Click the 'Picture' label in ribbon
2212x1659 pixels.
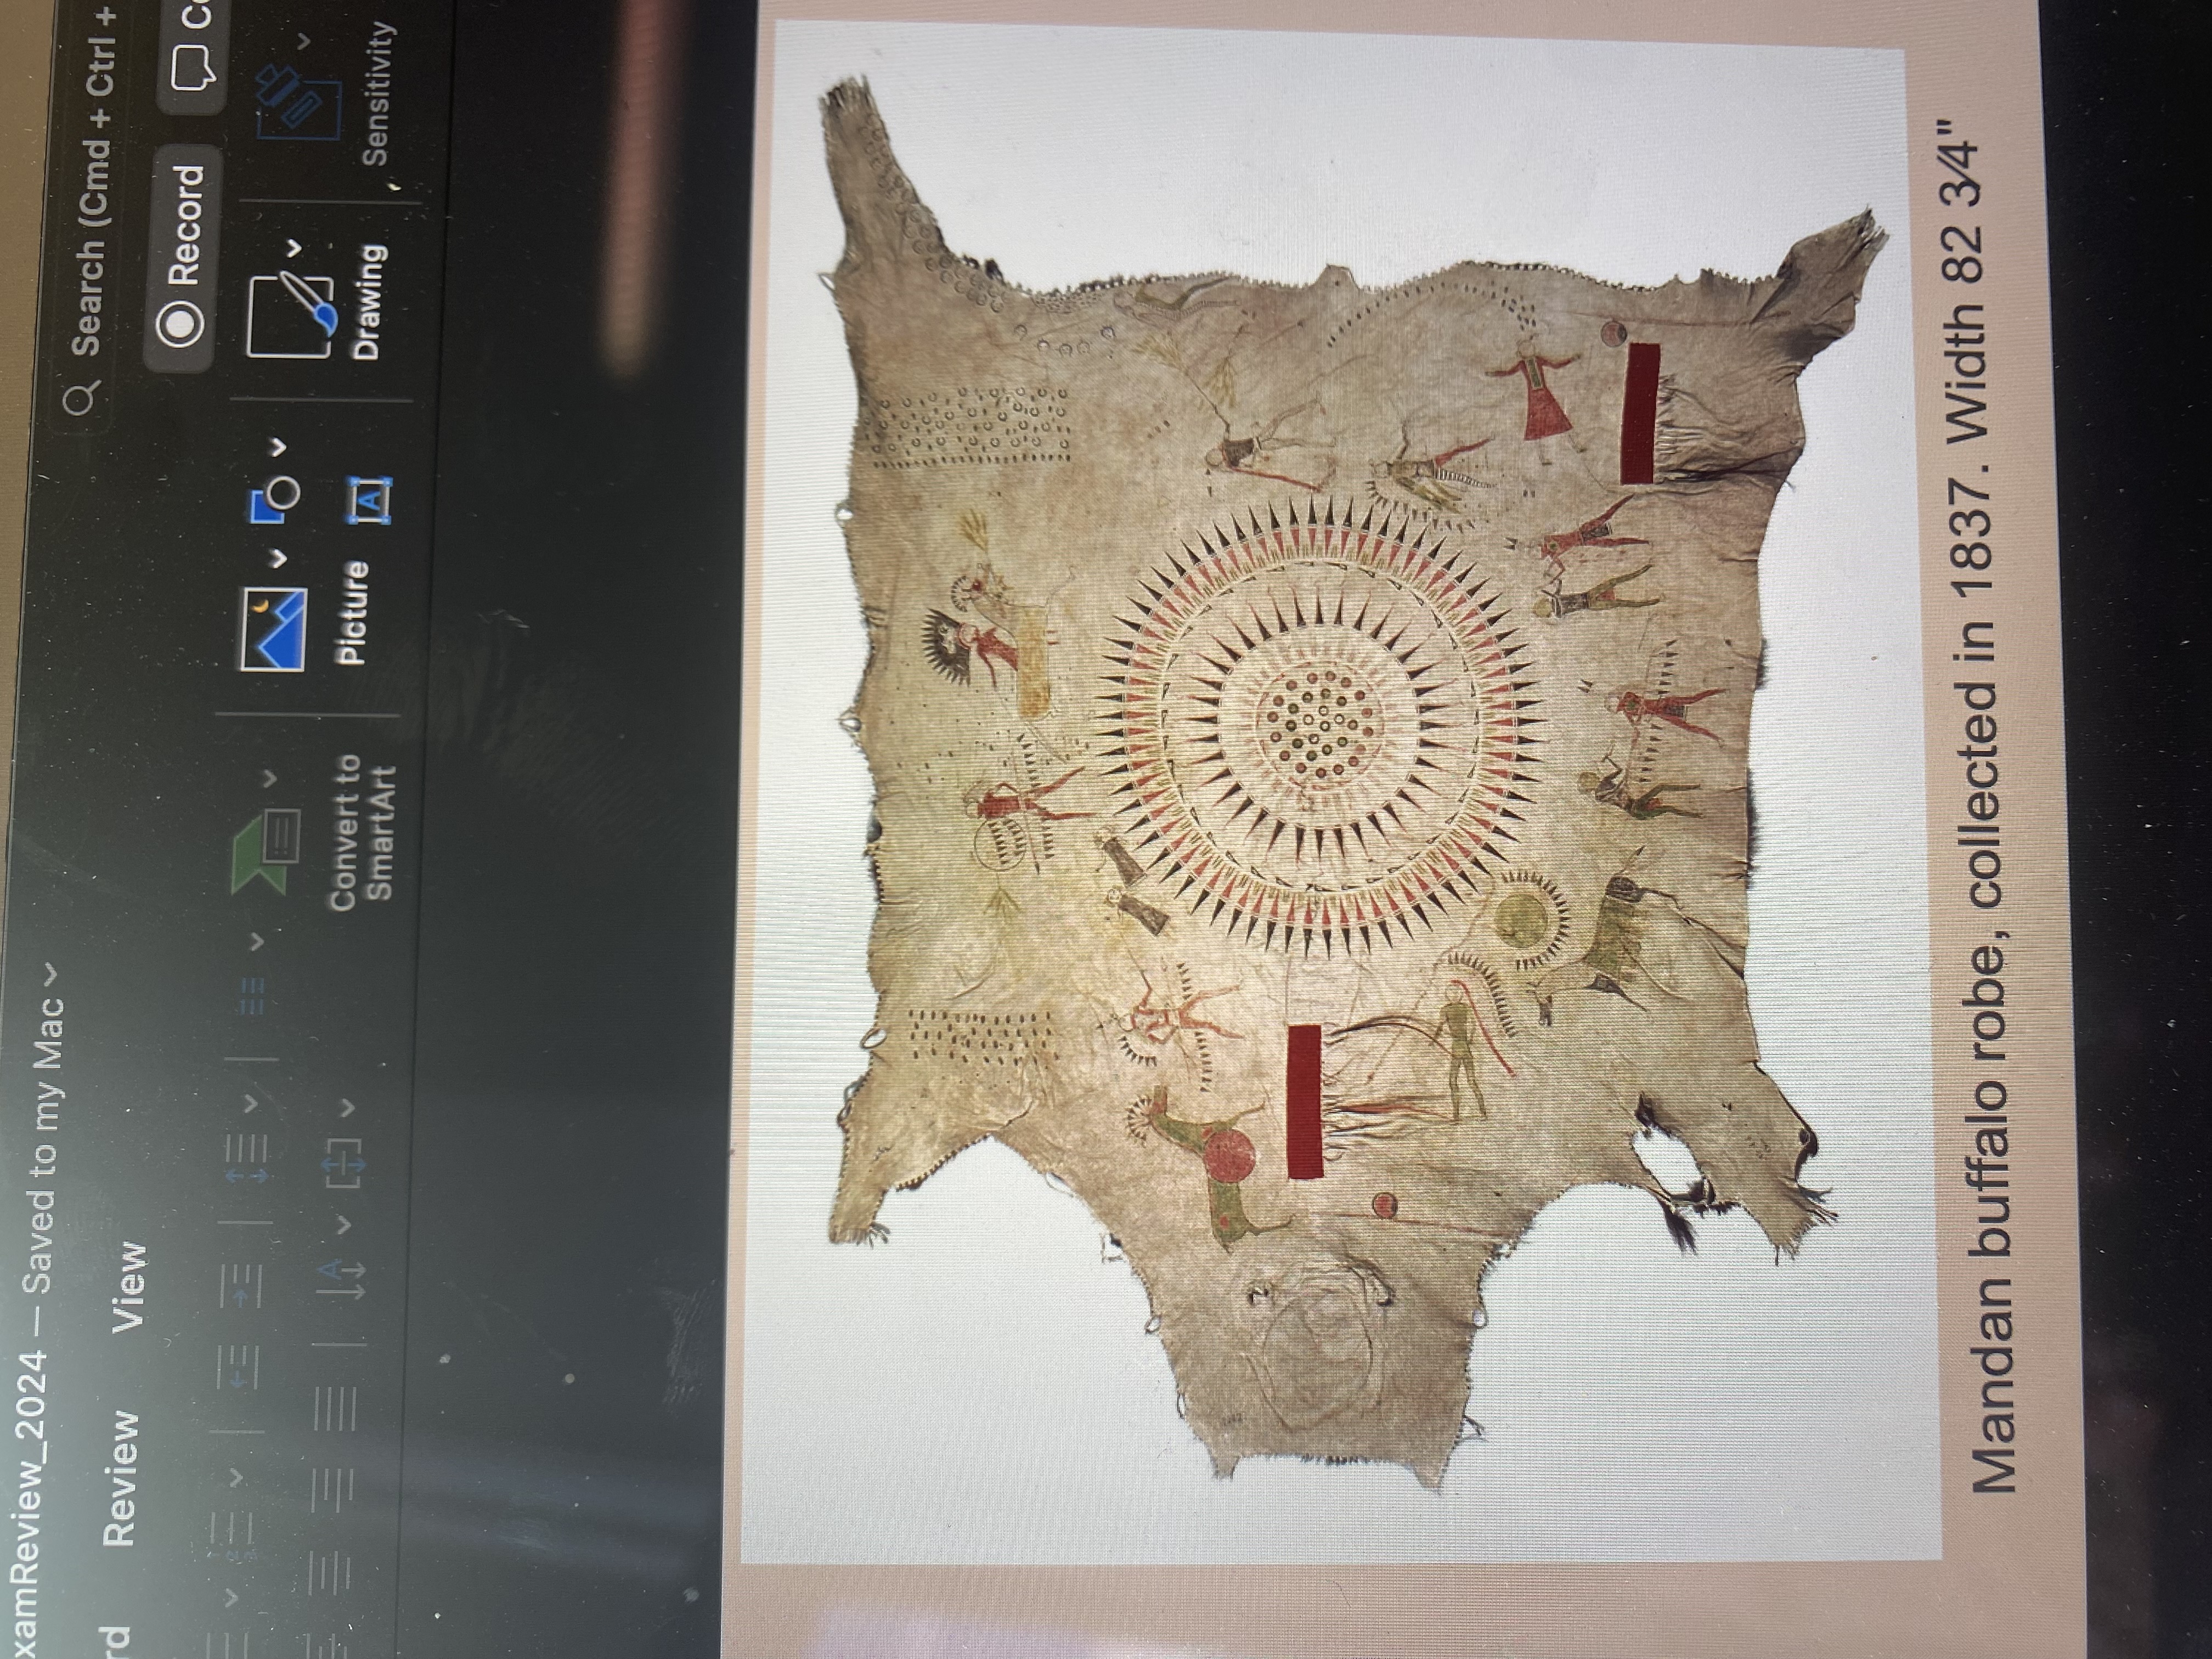coord(352,613)
